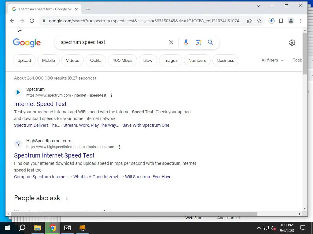Open 7-Zip from the taskbar
This screenshot has width=313, height=234.
(68, 228)
